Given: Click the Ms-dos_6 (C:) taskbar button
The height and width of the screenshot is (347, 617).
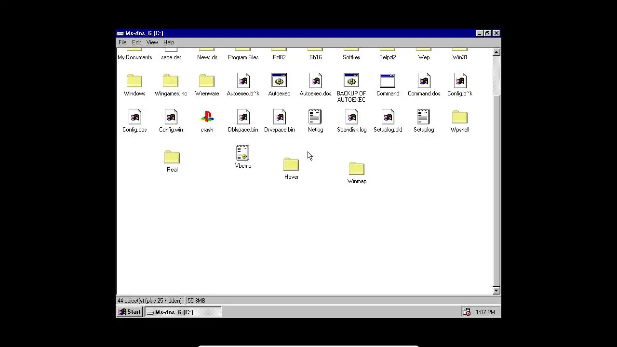Looking at the screenshot, I should click(x=183, y=312).
